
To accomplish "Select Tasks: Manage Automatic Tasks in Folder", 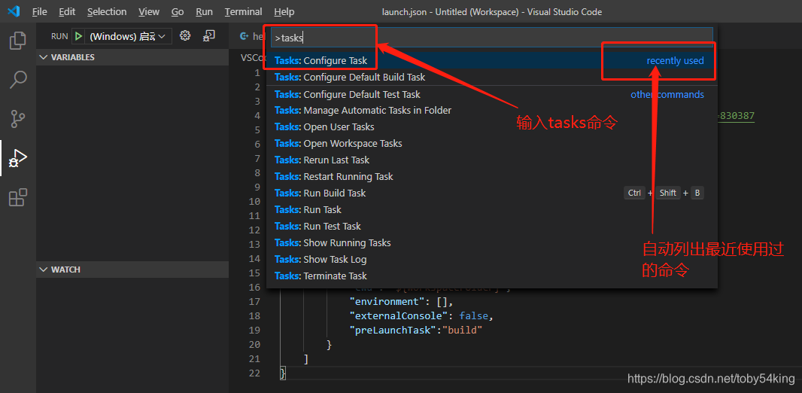I will click(x=491, y=110).
